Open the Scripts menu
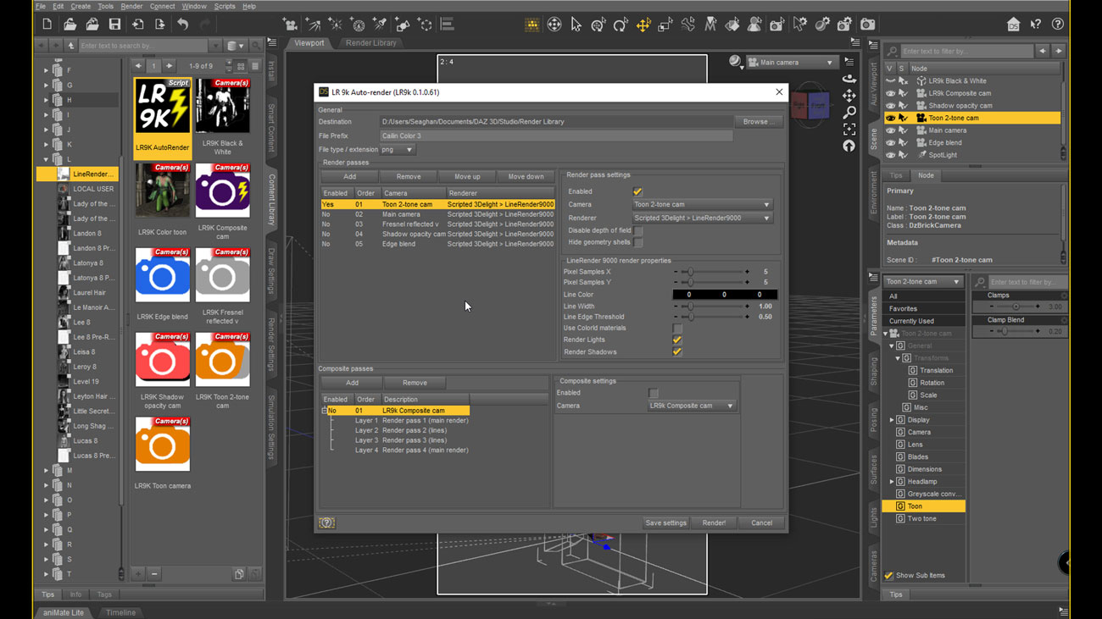Image resolution: width=1102 pixels, height=619 pixels. pyautogui.click(x=225, y=6)
